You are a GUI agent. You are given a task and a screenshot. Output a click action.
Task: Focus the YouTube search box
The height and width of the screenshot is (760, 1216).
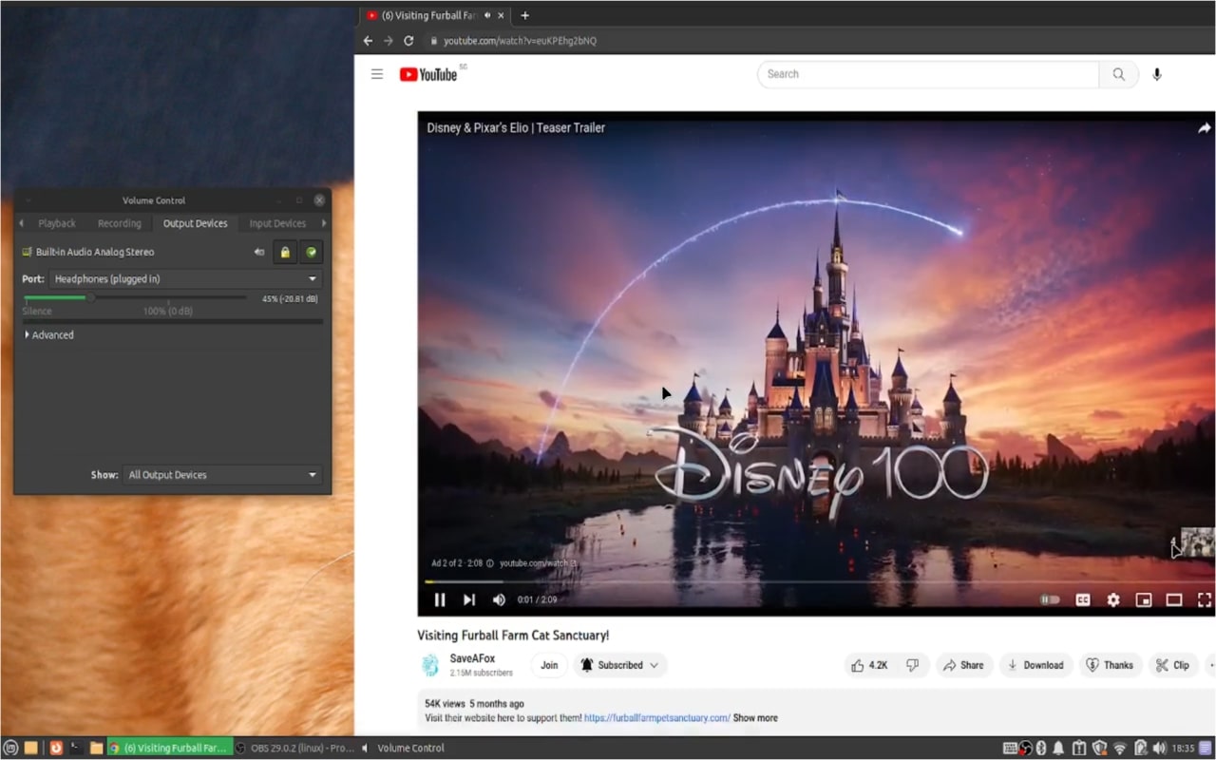[x=928, y=74]
